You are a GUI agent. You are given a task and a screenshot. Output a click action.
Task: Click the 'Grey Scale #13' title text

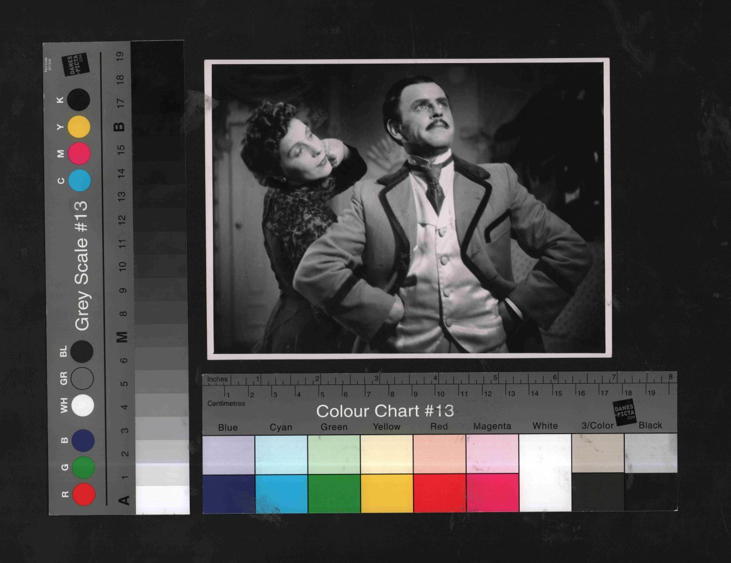[x=82, y=265]
